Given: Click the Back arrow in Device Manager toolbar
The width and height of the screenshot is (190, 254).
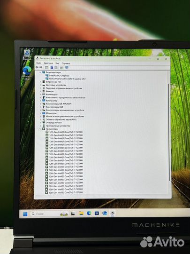Looking at the screenshot, I should [x=37, y=67].
